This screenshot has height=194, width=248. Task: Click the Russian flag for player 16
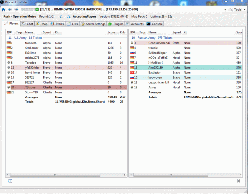point(132,77)
